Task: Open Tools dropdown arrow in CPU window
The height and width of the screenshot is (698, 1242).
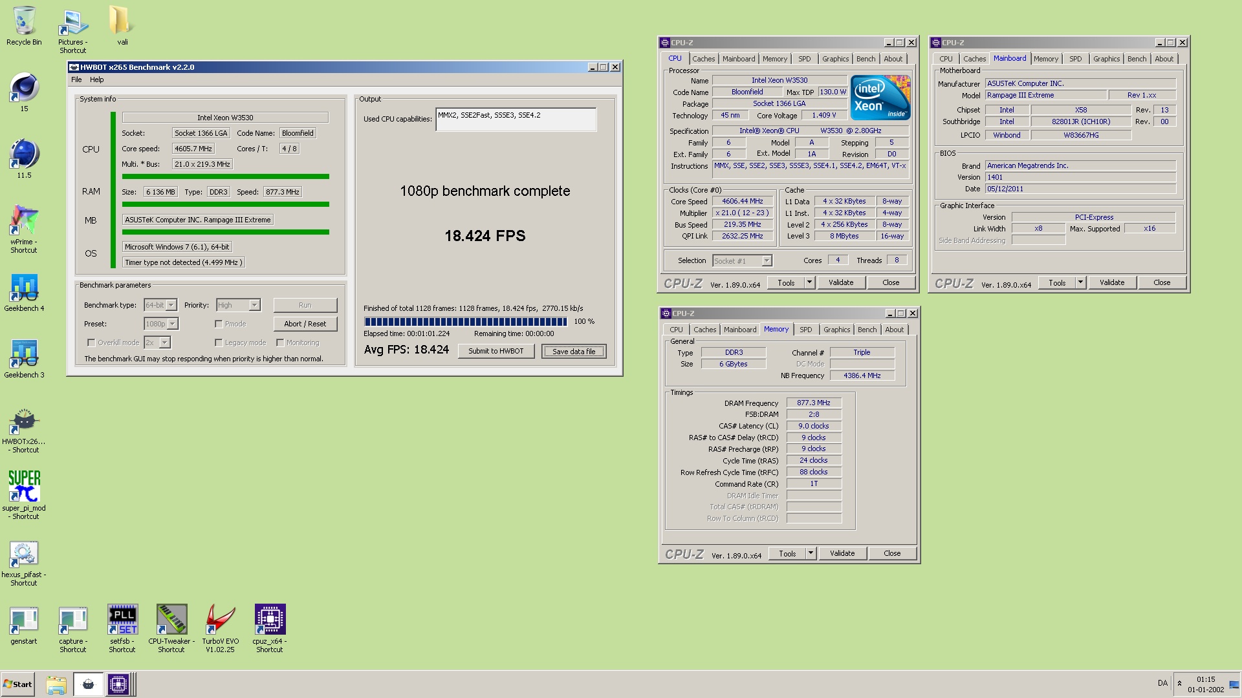Action: (x=809, y=282)
